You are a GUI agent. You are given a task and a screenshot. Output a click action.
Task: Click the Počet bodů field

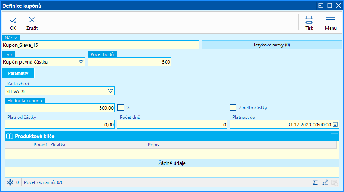[x=129, y=62]
